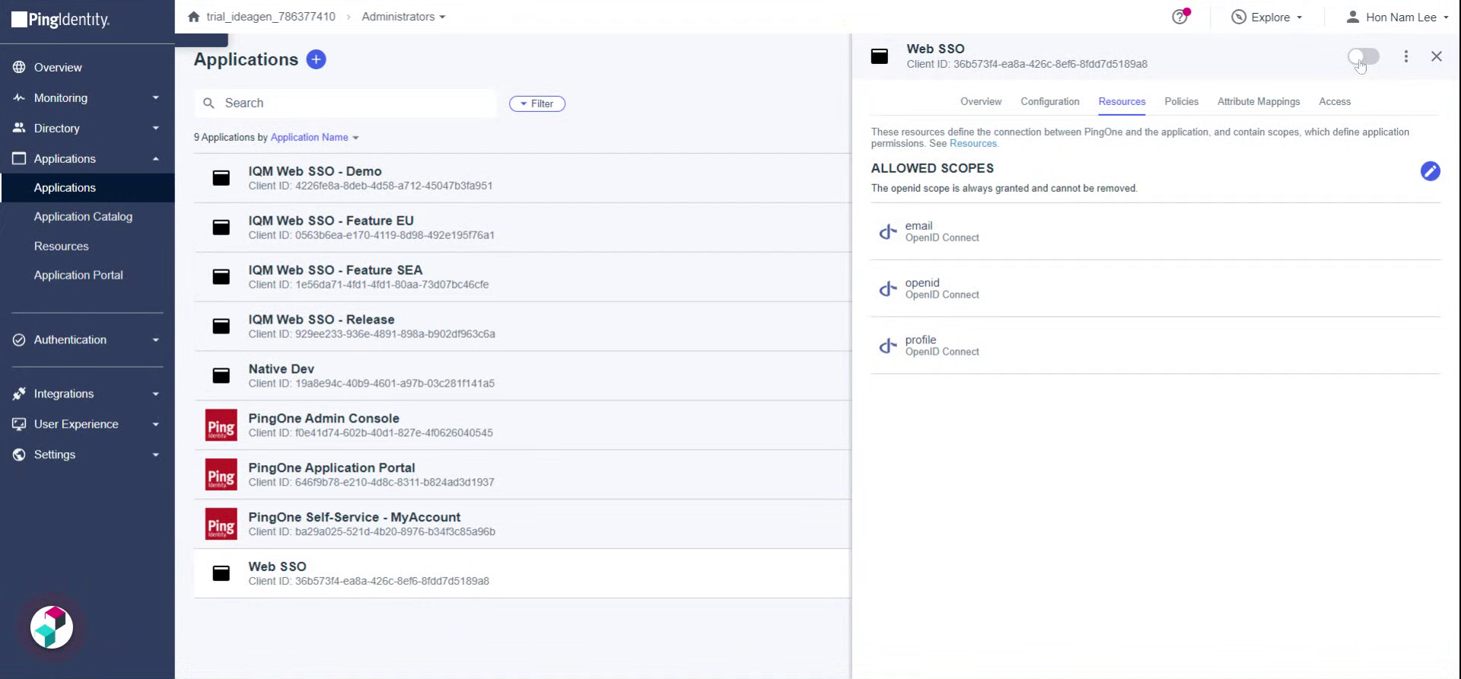Click the Explore compass icon
The width and height of the screenshot is (1461, 679).
pos(1239,17)
